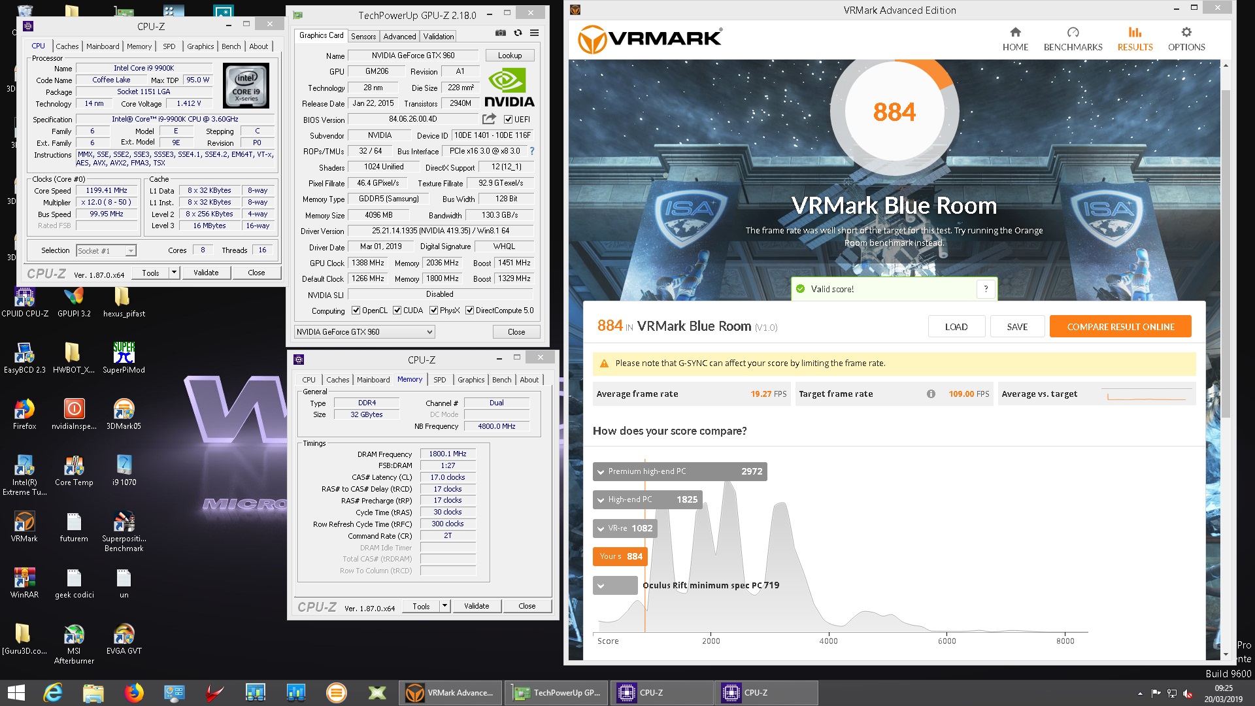
Task: Click the Average vs. target frame rate graph
Action: coord(1147,394)
